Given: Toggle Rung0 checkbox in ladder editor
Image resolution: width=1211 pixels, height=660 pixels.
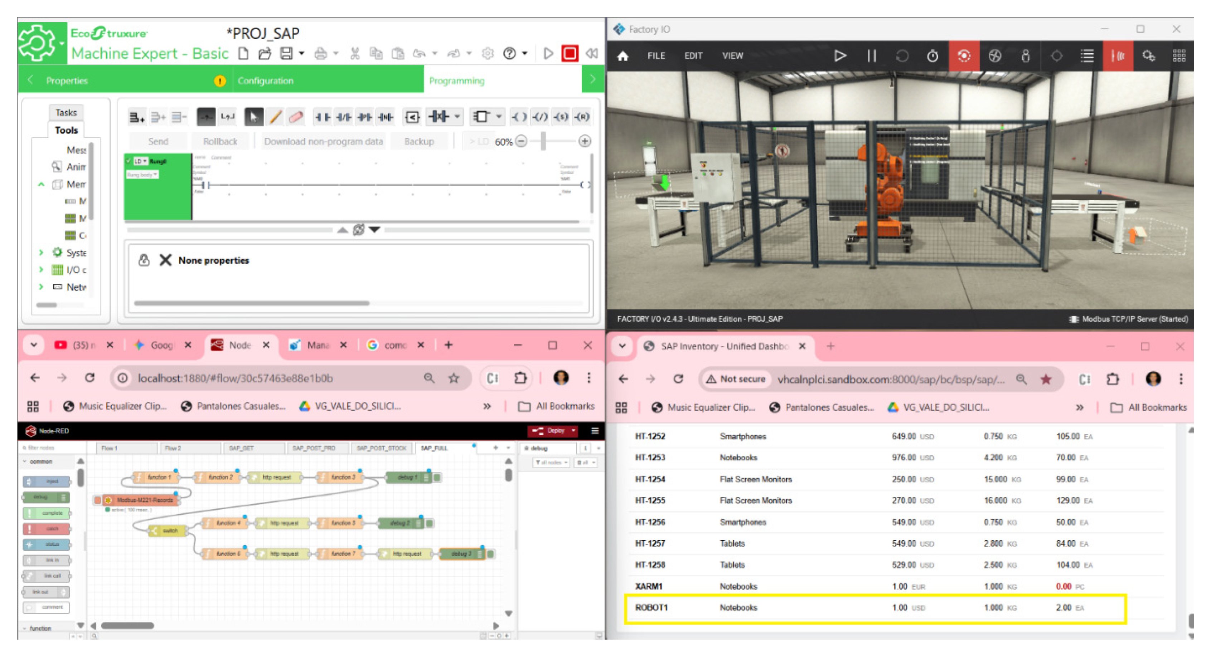Looking at the screenshot, I should 129,161.
